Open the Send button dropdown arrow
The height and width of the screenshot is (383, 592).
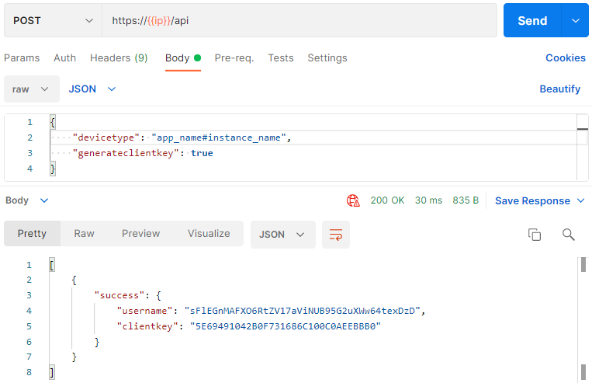[x=575, y=21]
